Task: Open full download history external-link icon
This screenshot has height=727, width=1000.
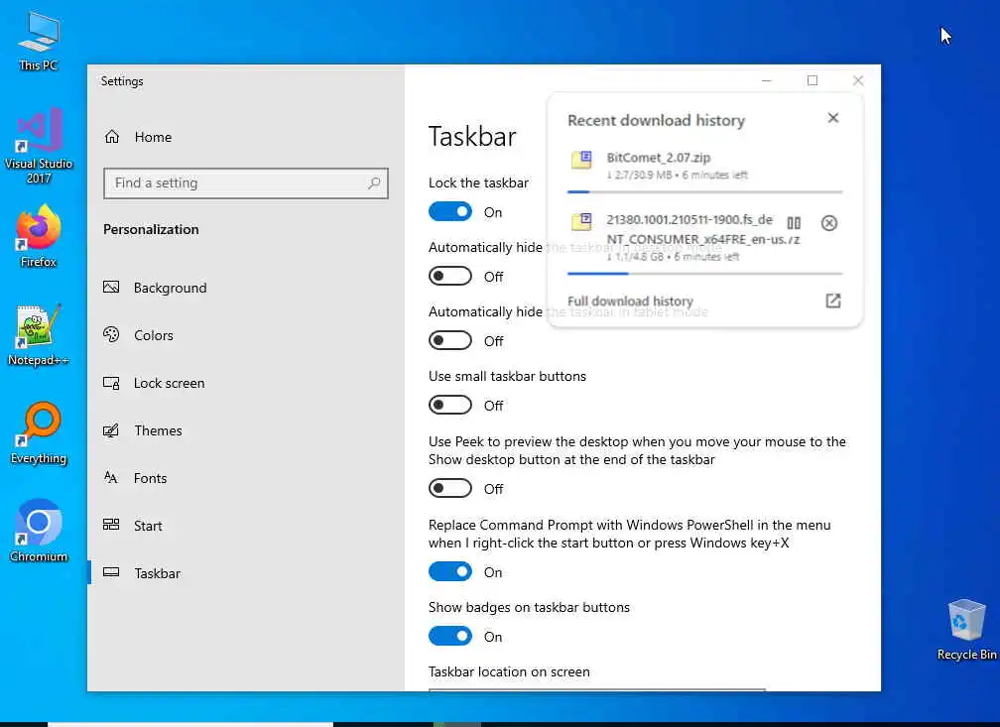Action: tap(833, 301)
